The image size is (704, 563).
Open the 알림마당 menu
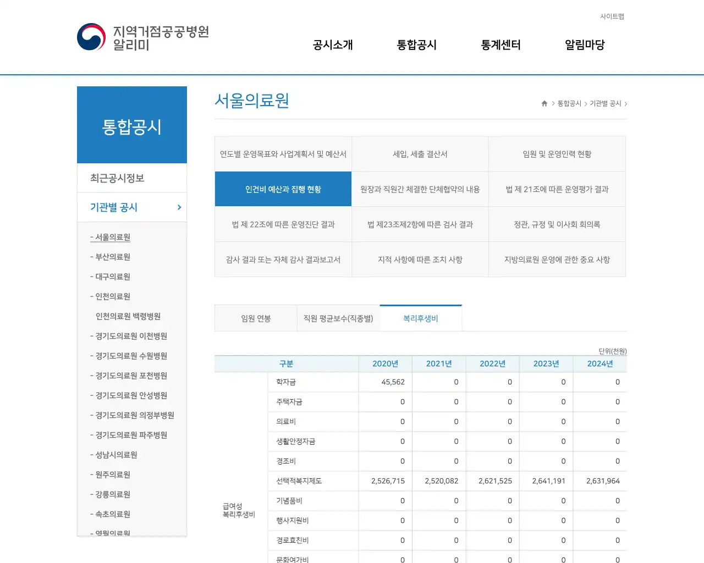[x=584, y=45]
